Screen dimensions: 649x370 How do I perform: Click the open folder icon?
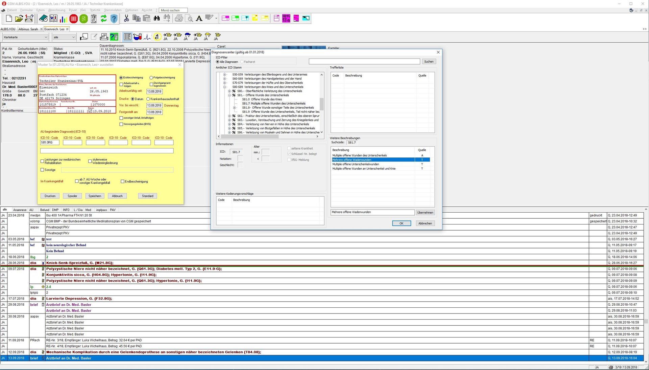click(19, 19)
